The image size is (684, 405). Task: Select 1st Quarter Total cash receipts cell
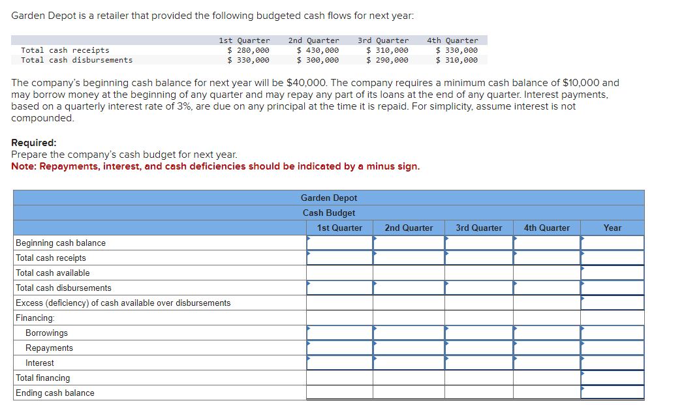point(339,258)
